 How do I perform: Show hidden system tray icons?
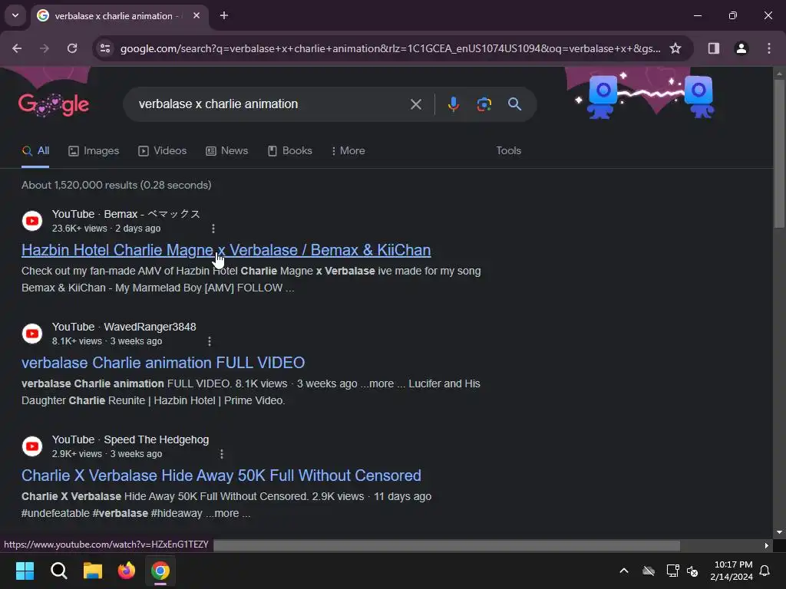click(x=623, y=571)
